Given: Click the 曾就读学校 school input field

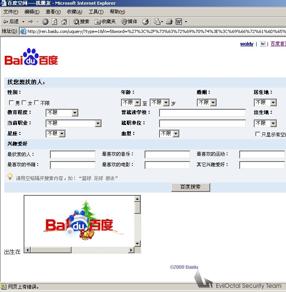Looking at the screenshot, I should point(202,113).
